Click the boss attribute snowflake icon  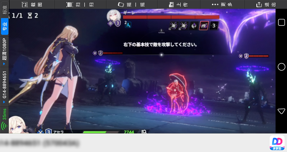(x=110, y=23)
